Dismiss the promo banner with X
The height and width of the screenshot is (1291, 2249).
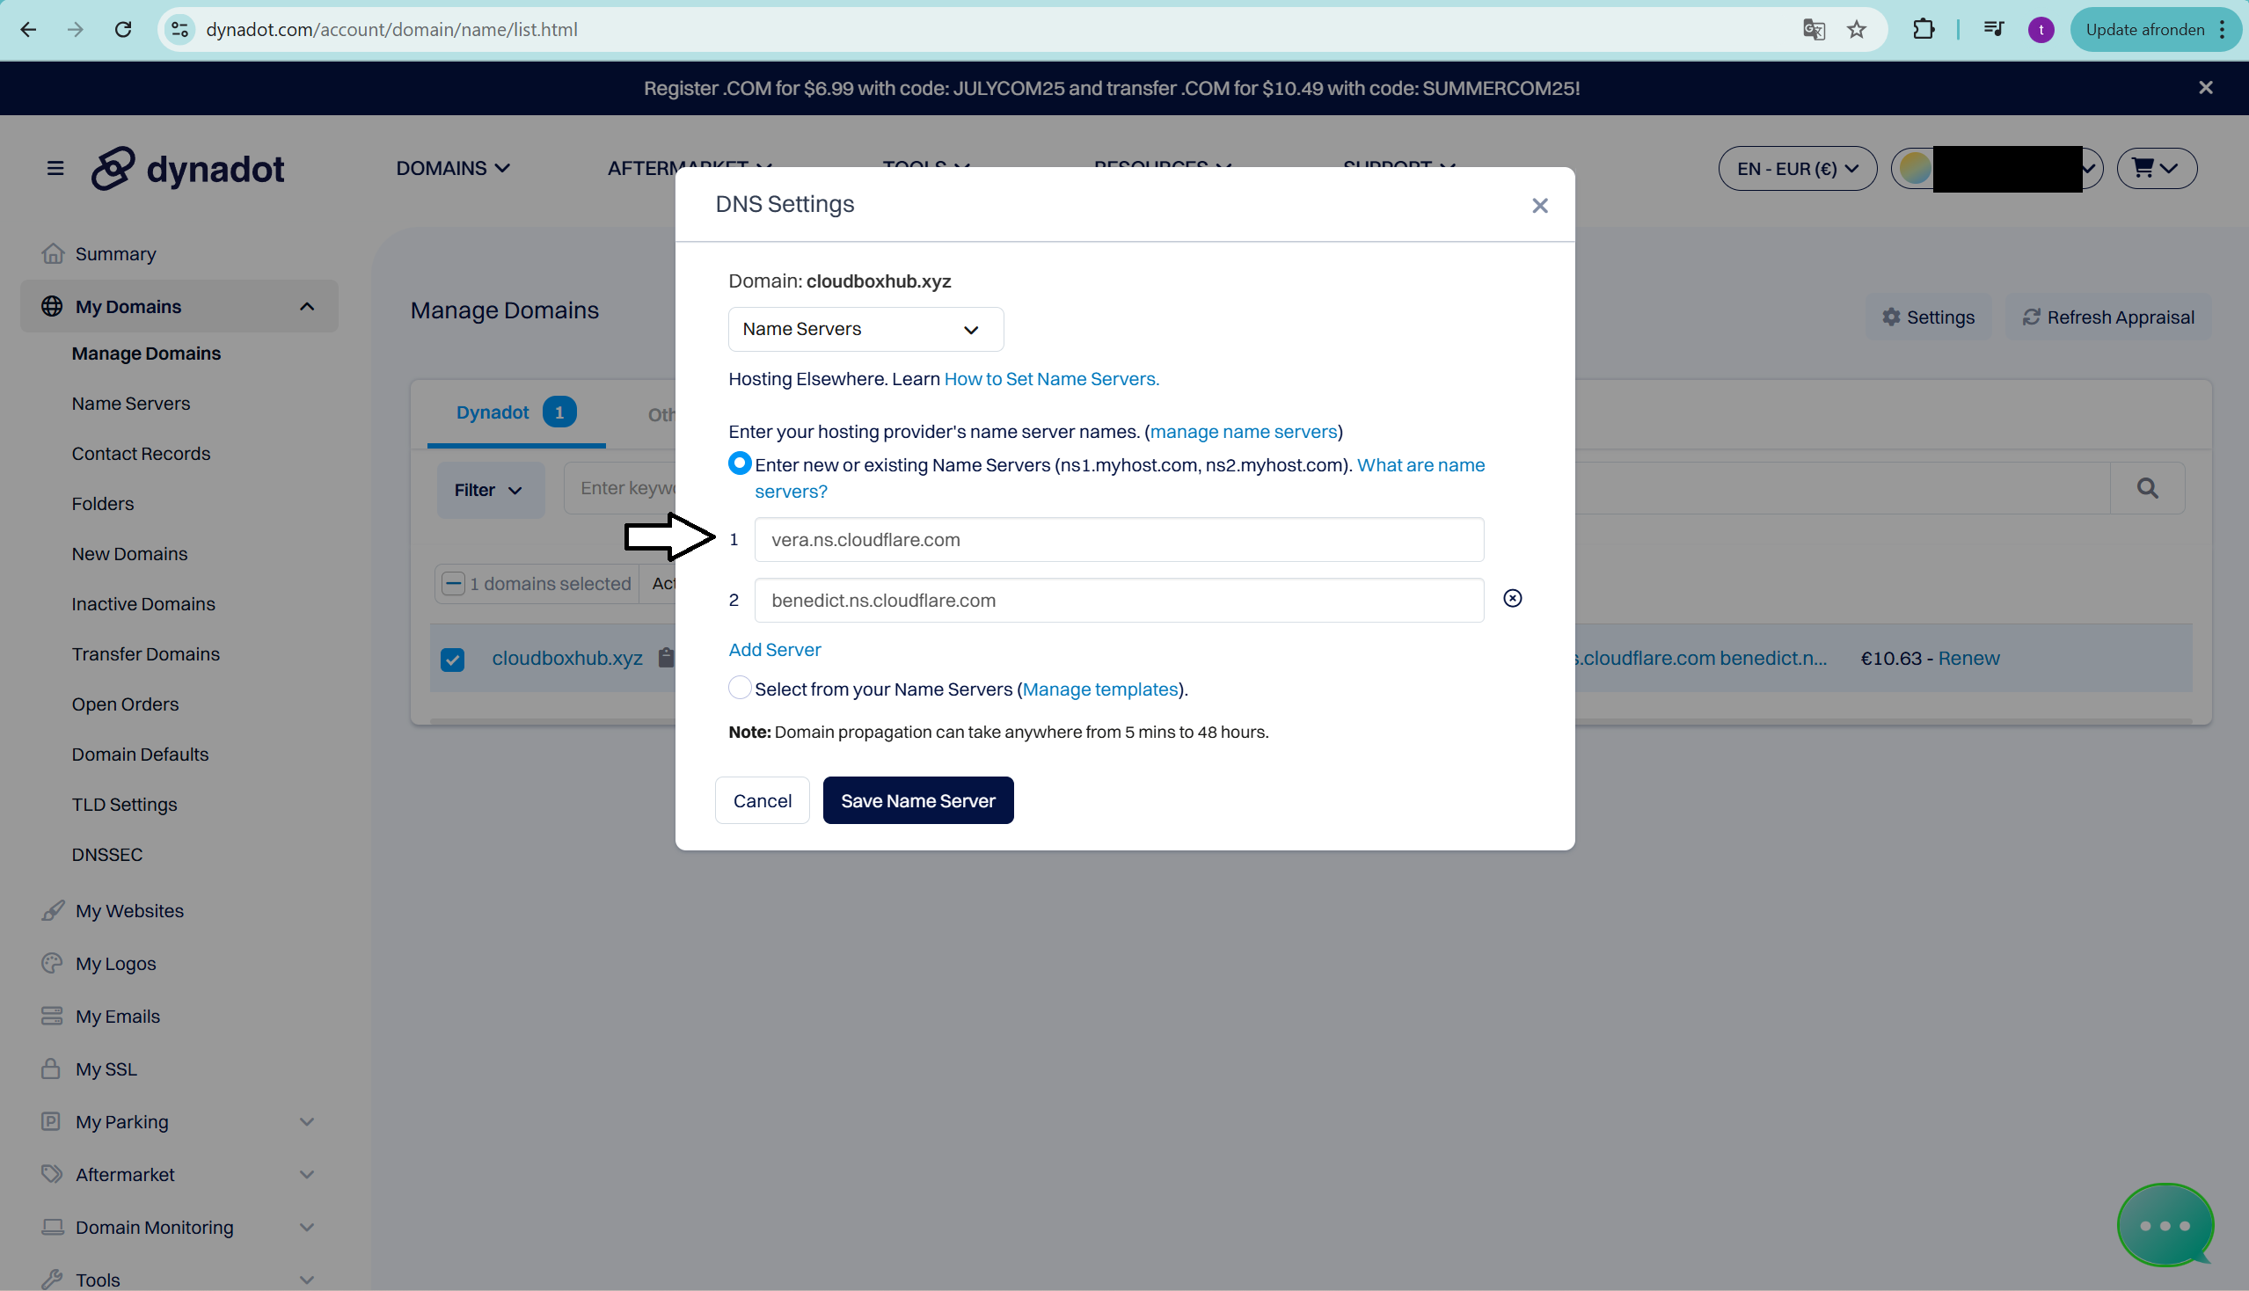pyautogui.click(x=2206, y=88)
